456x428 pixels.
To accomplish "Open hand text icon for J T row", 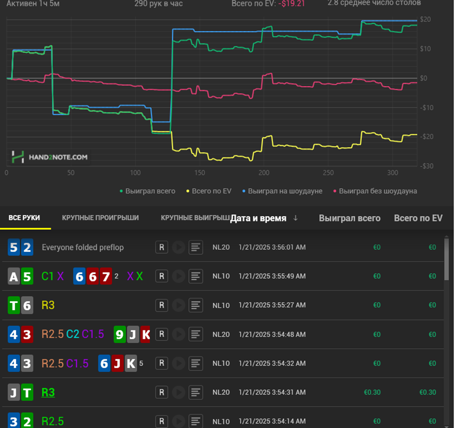I will coord(195,392).
